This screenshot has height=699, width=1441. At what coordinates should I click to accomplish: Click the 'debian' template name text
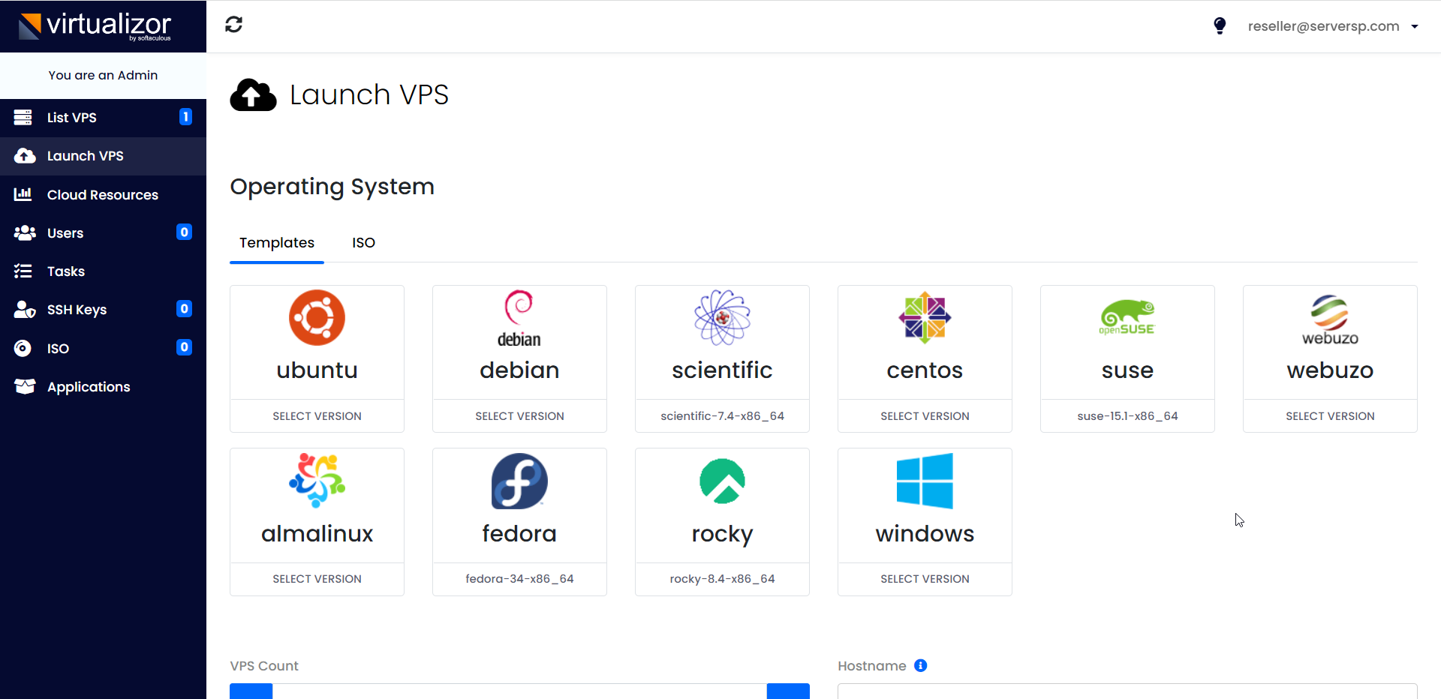pos(519,370)
